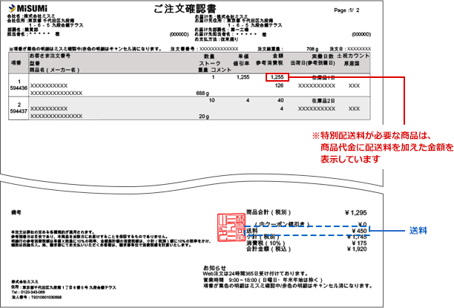454x308 pixels.
Task: Click the subtotal ¥1,745
Action: (x=357, y=237)
